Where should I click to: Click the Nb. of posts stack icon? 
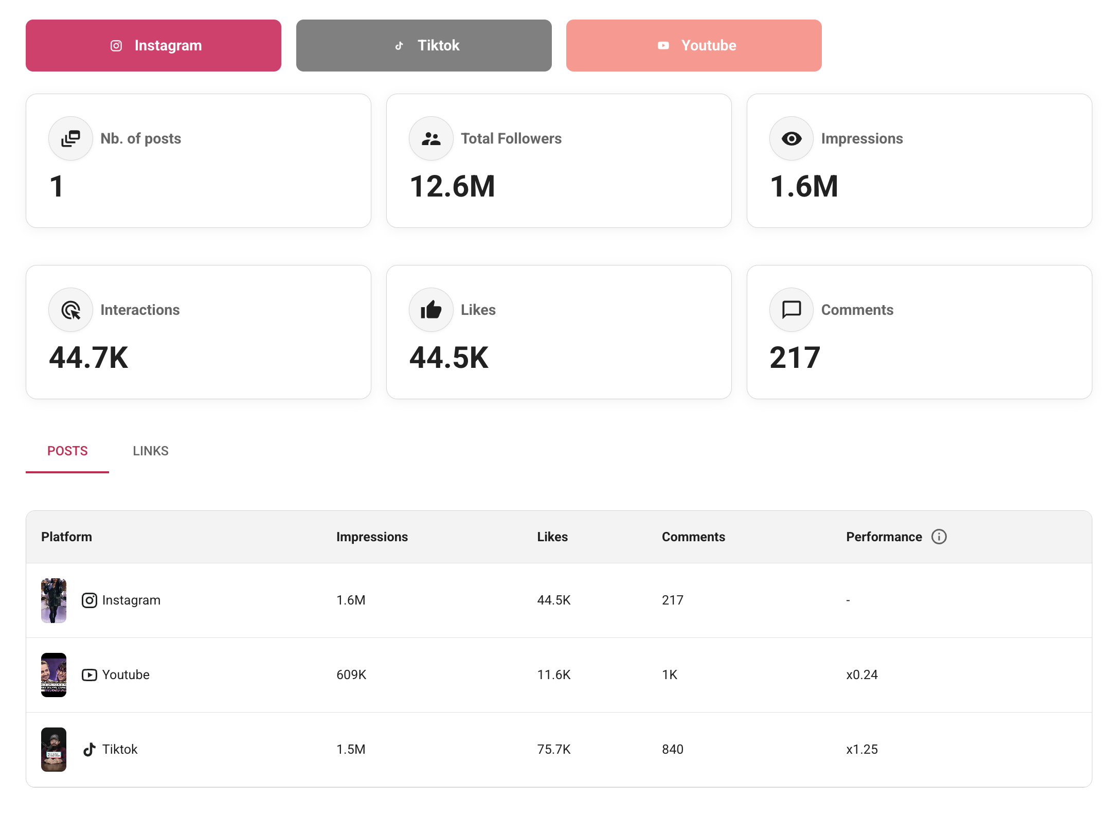pyautogui.click(x=70, y=138)
